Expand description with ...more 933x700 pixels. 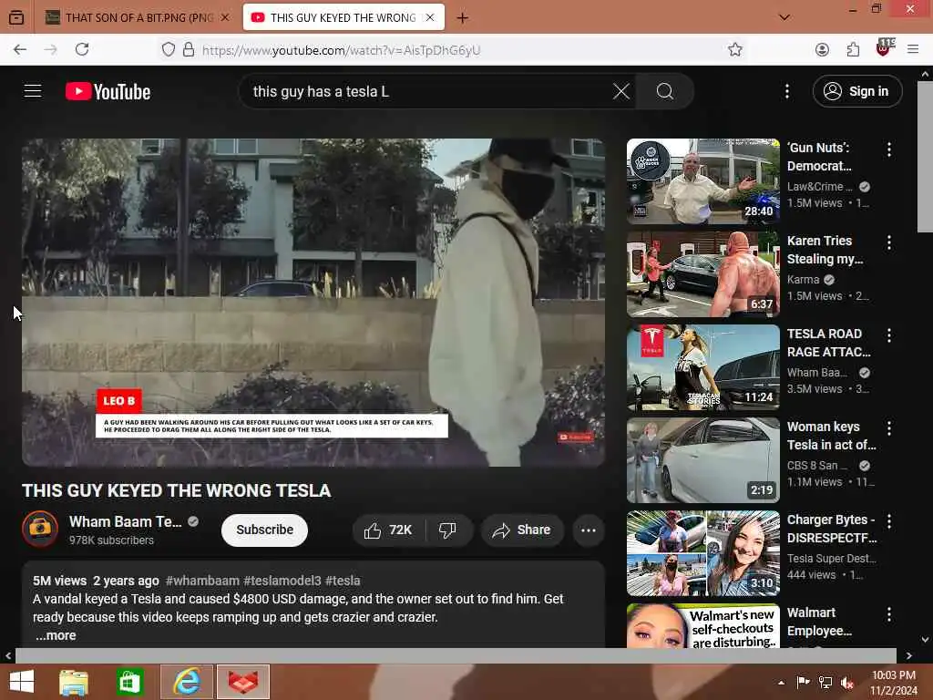[x=55, y=635]
